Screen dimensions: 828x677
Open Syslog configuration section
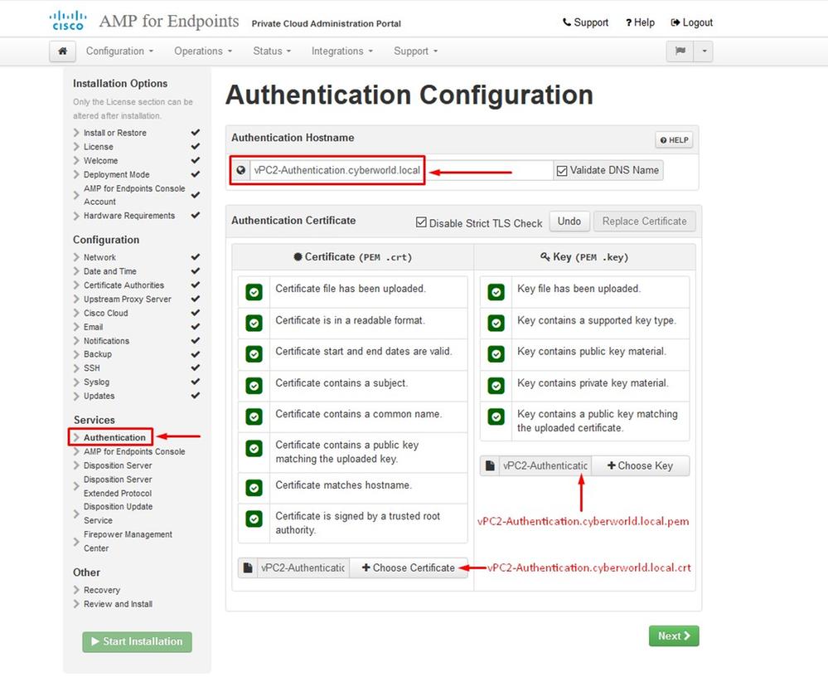pos(97,382)
